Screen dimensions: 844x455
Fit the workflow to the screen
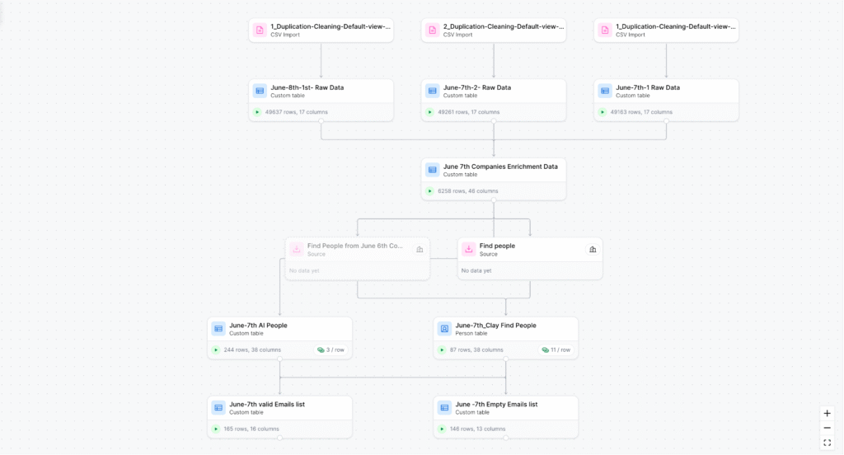[827, 443]
